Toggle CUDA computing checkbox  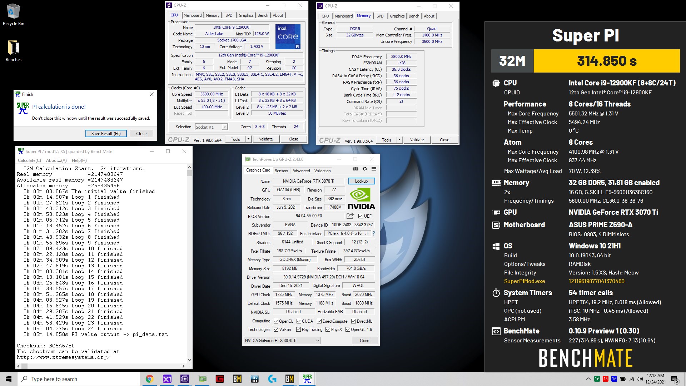pos(299,321)
